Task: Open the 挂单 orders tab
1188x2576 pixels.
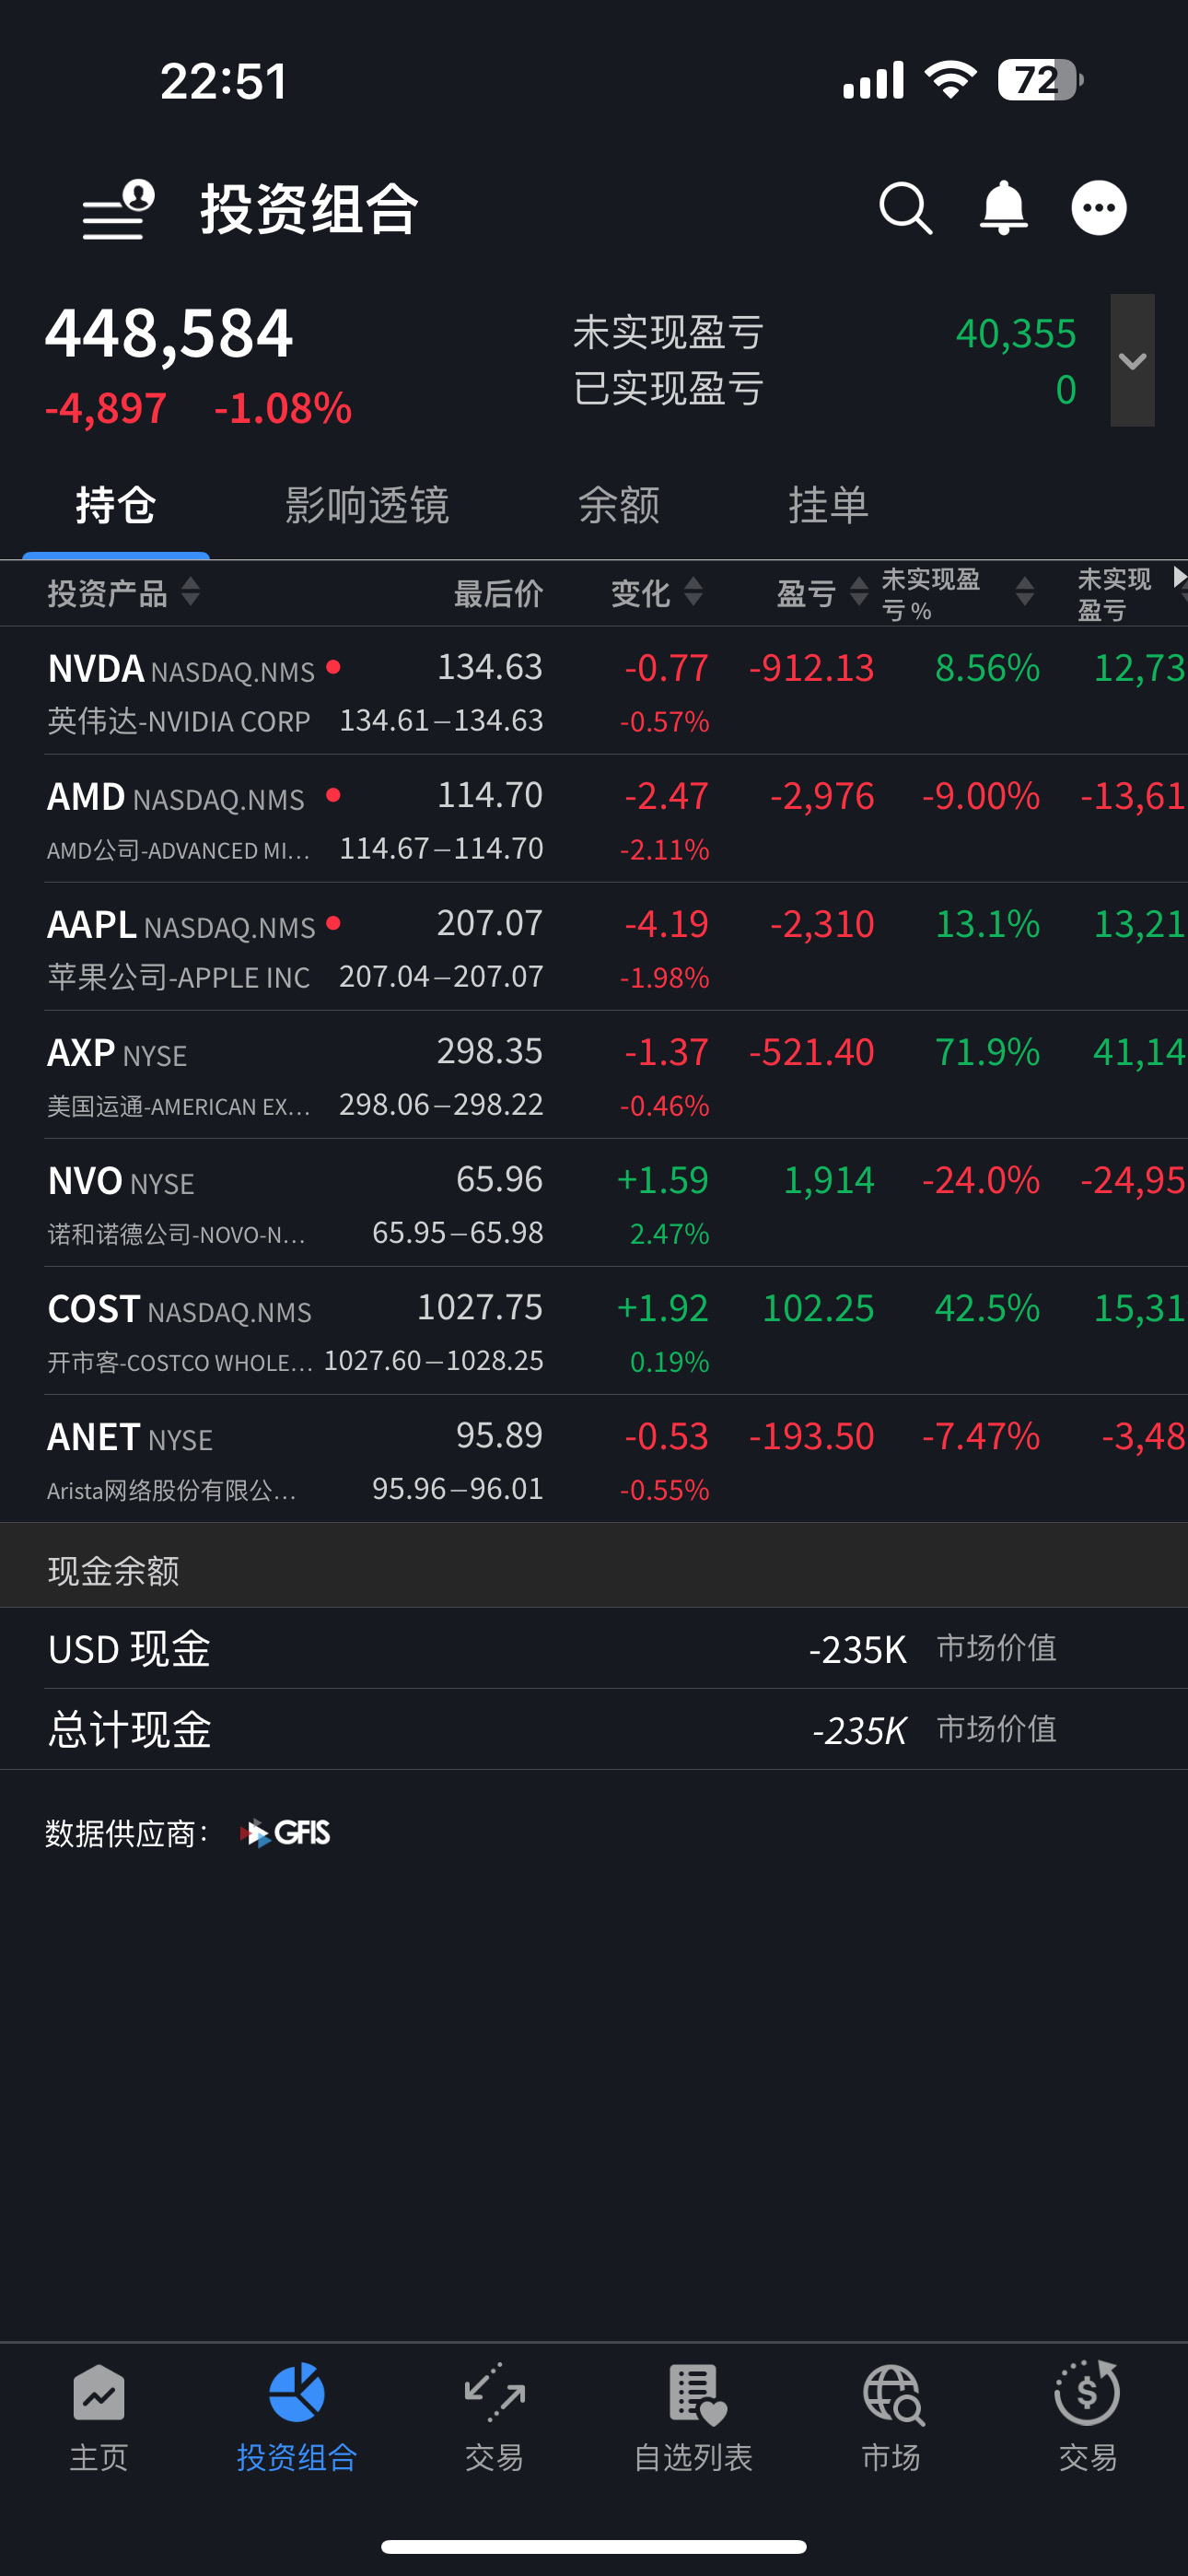Action: pos(828,506)
